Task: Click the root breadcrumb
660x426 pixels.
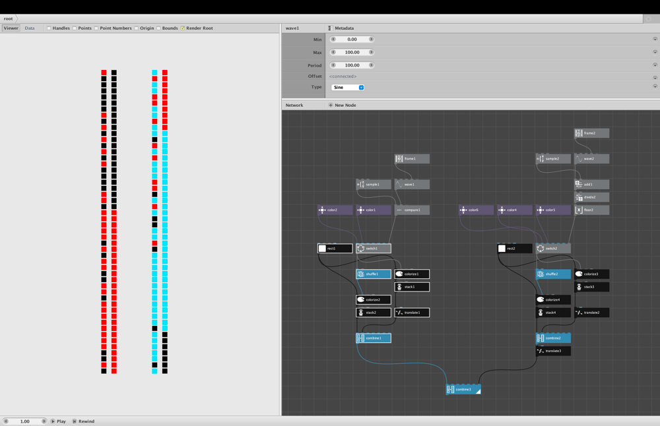Action: (x=9, y=18)
